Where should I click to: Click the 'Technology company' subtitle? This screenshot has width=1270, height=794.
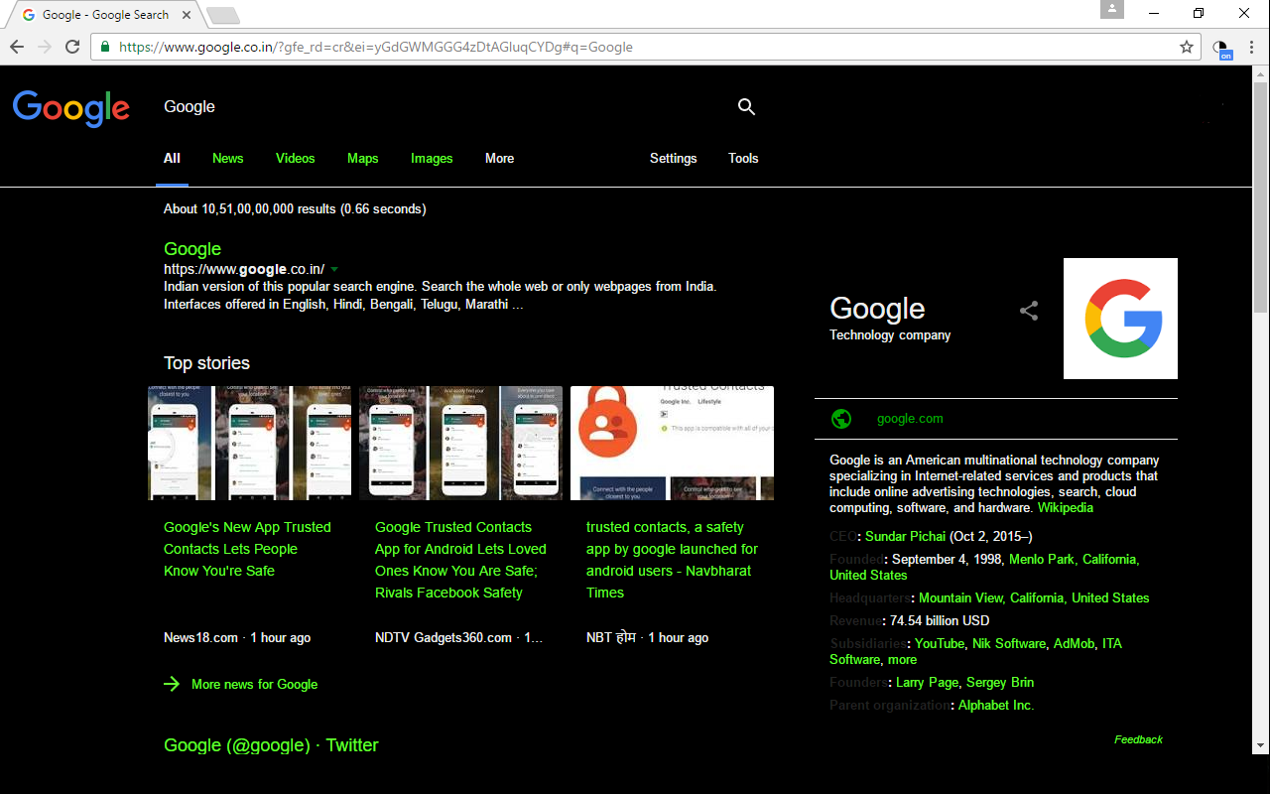click(890, 335)
